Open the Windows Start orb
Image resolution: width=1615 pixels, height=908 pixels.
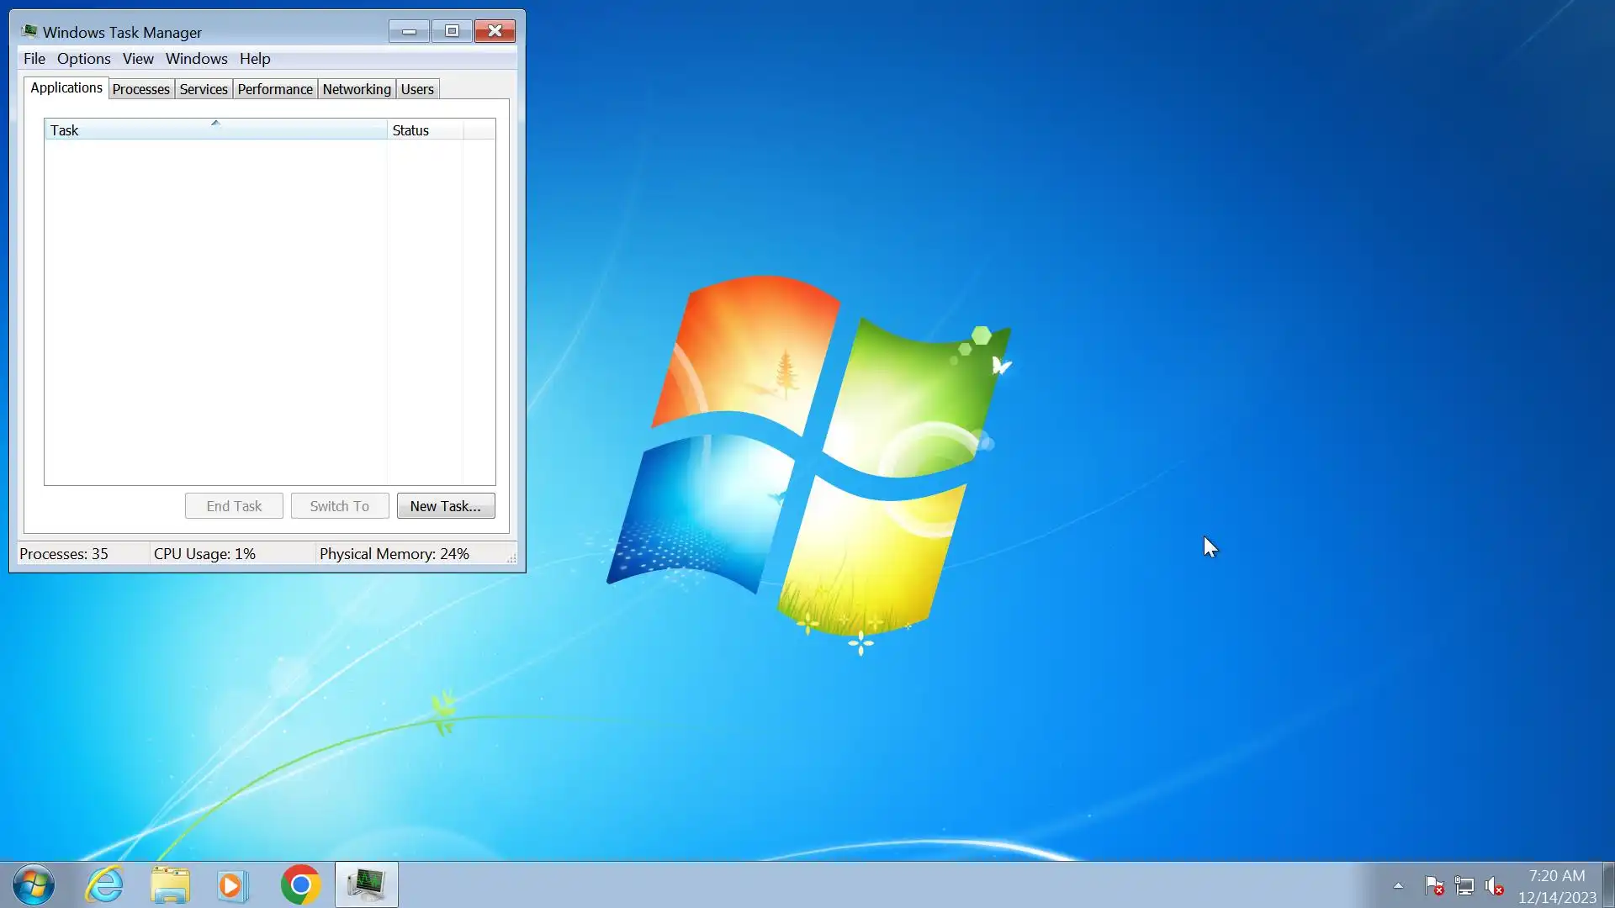coord(34,884)
